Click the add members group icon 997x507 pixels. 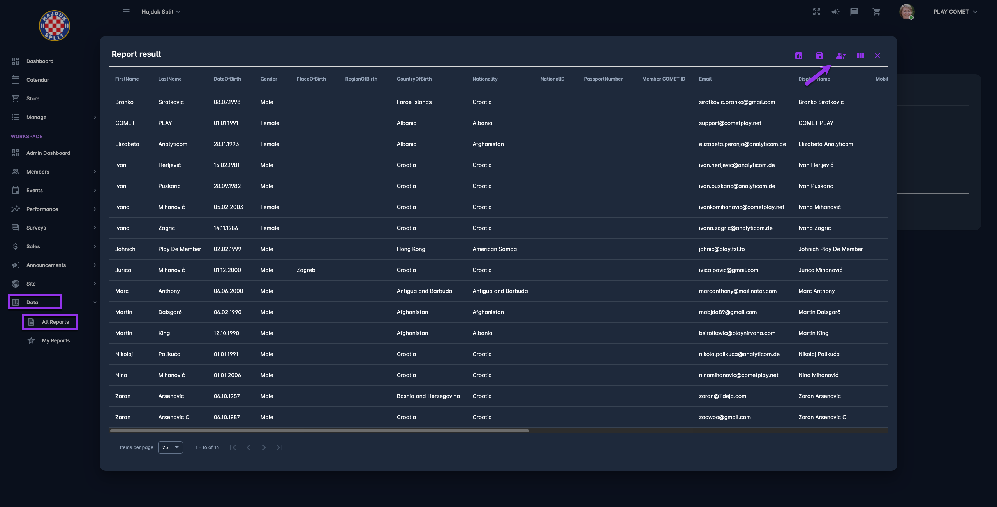(x=840, y=56)
